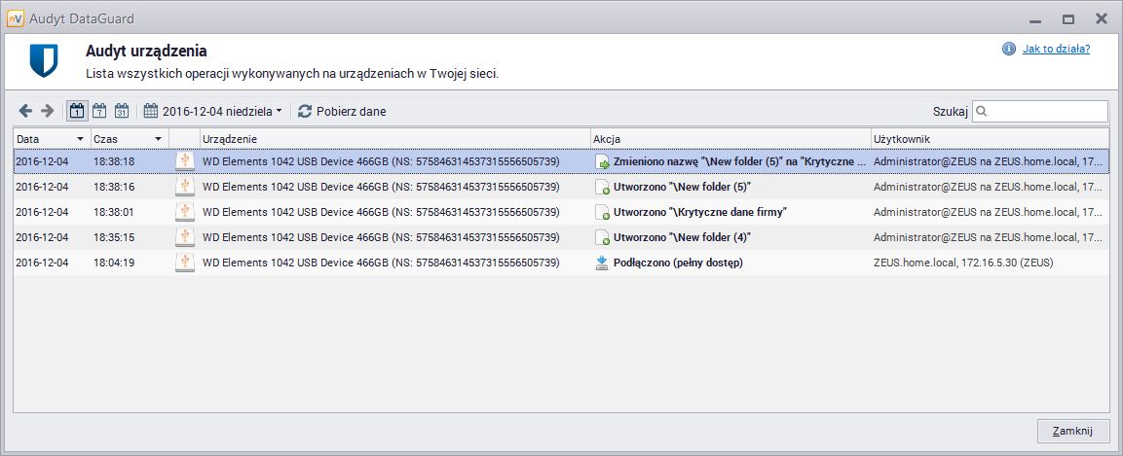Select Utworzono "\New folder (5)" entry
Viewport: 1123px width, 456px height.
coord(683,188)
